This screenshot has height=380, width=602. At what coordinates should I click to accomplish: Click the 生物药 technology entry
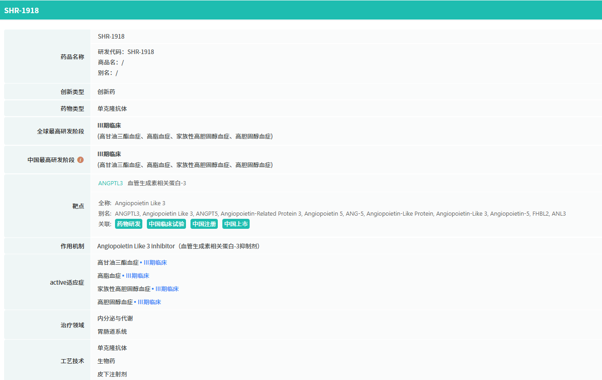click(106, 361)
